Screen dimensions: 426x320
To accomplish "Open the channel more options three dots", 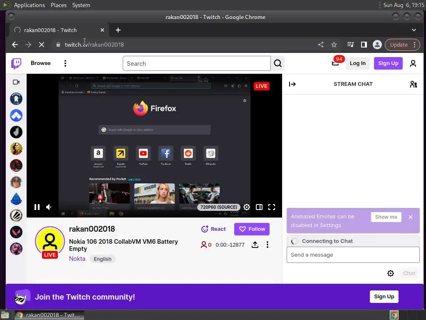I will coord(267,245).
